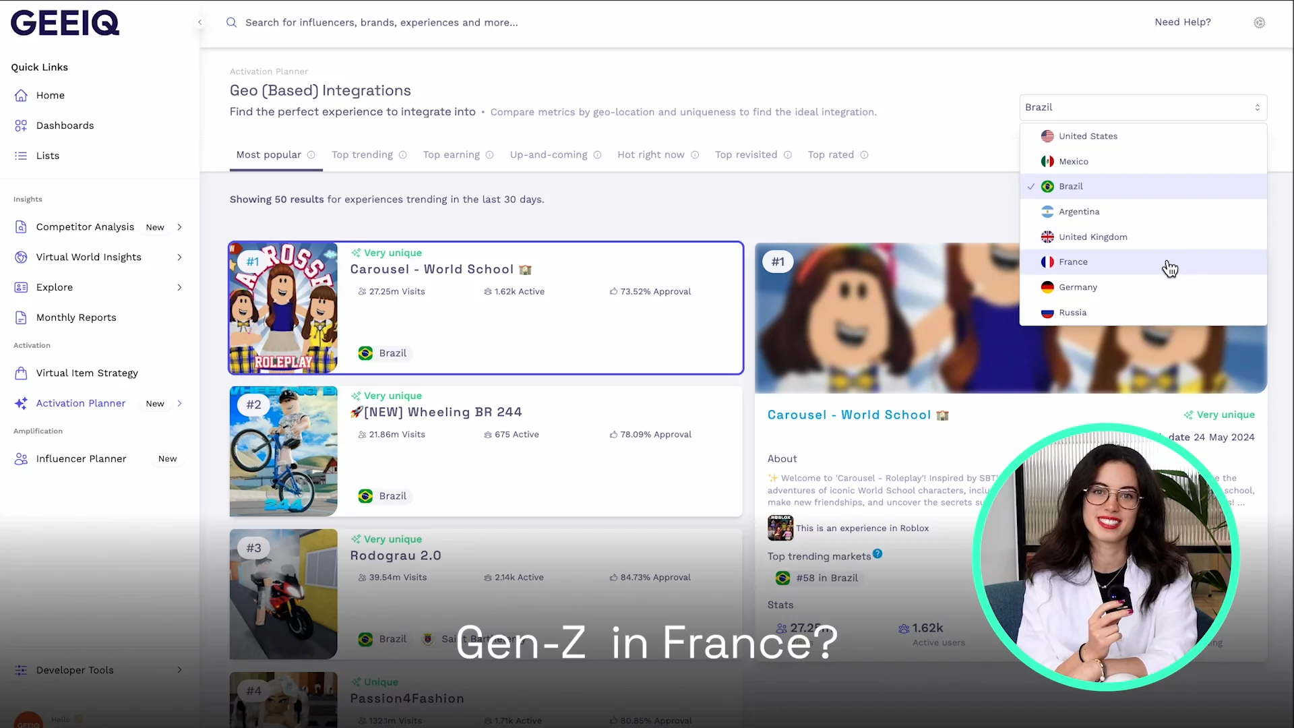Open the Brazil country dropdown
The image size is (1294, 728).
pyautogui.click(x=1143, y=107)
